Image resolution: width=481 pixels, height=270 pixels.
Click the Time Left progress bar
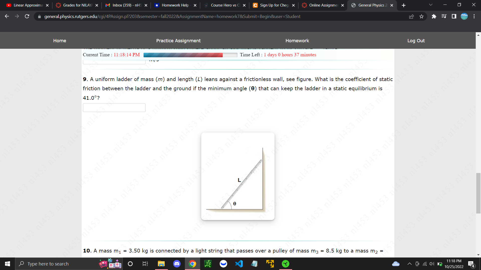(x=190, y=55)
